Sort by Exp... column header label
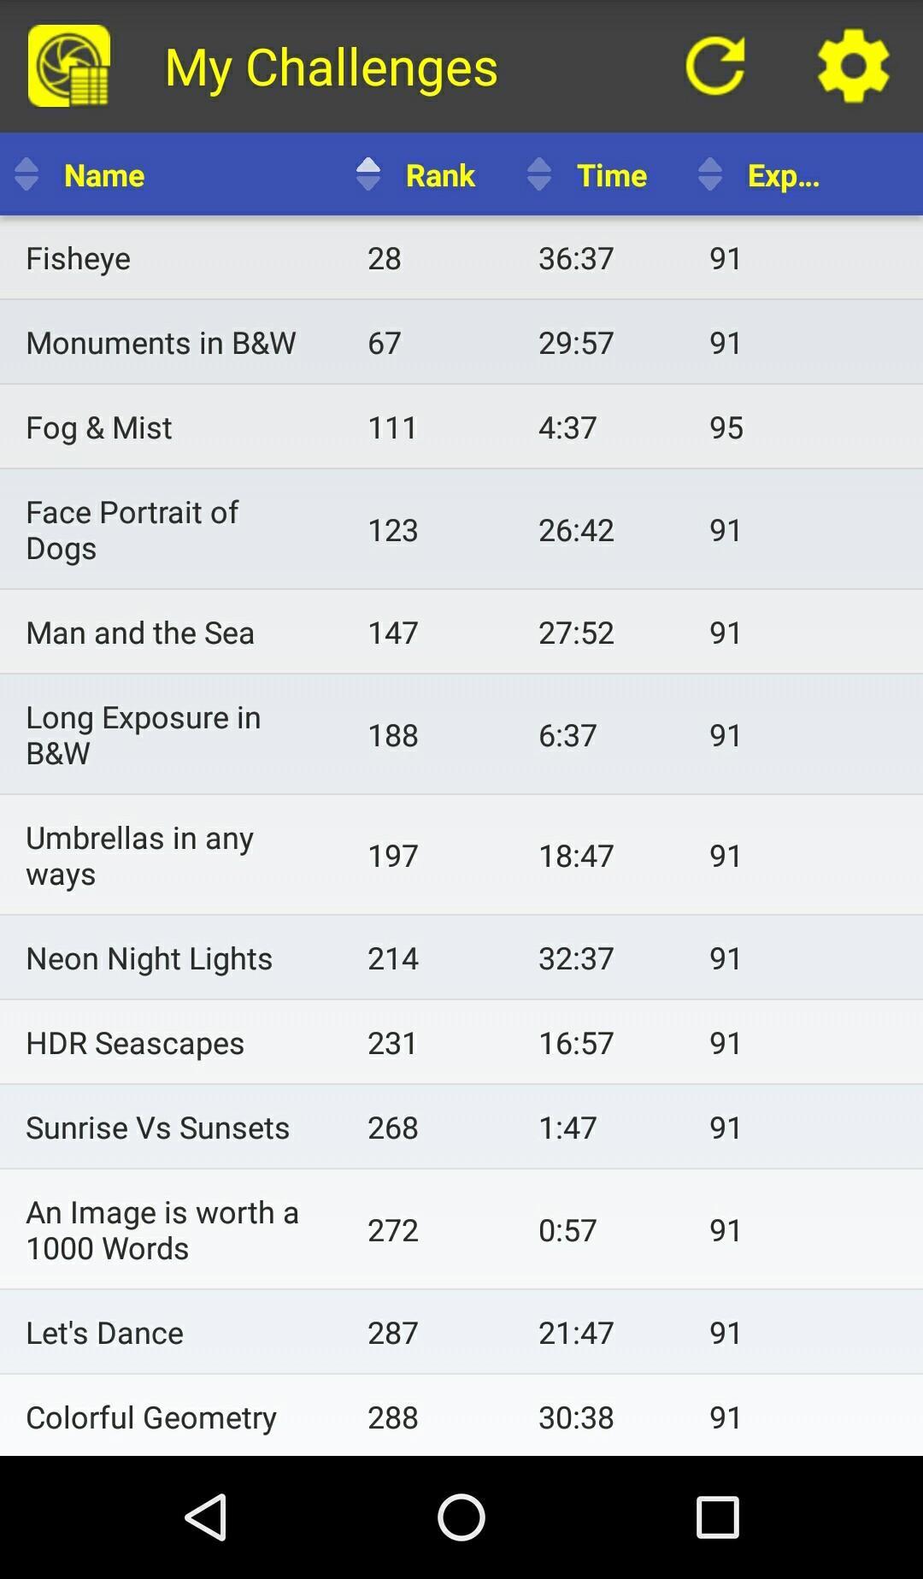 pyautogui.click(x=784, y=175)
